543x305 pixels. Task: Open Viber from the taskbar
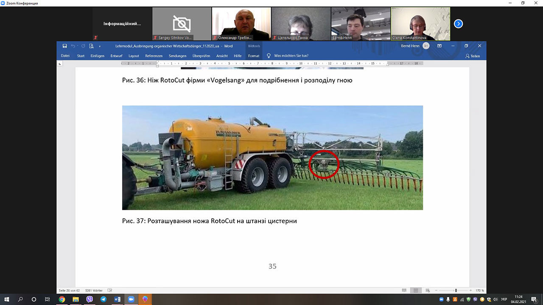click(x=90, y=299)
